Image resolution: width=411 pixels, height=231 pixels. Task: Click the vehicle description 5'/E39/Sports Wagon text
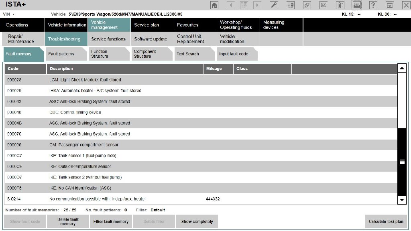[x=126, y=14]
